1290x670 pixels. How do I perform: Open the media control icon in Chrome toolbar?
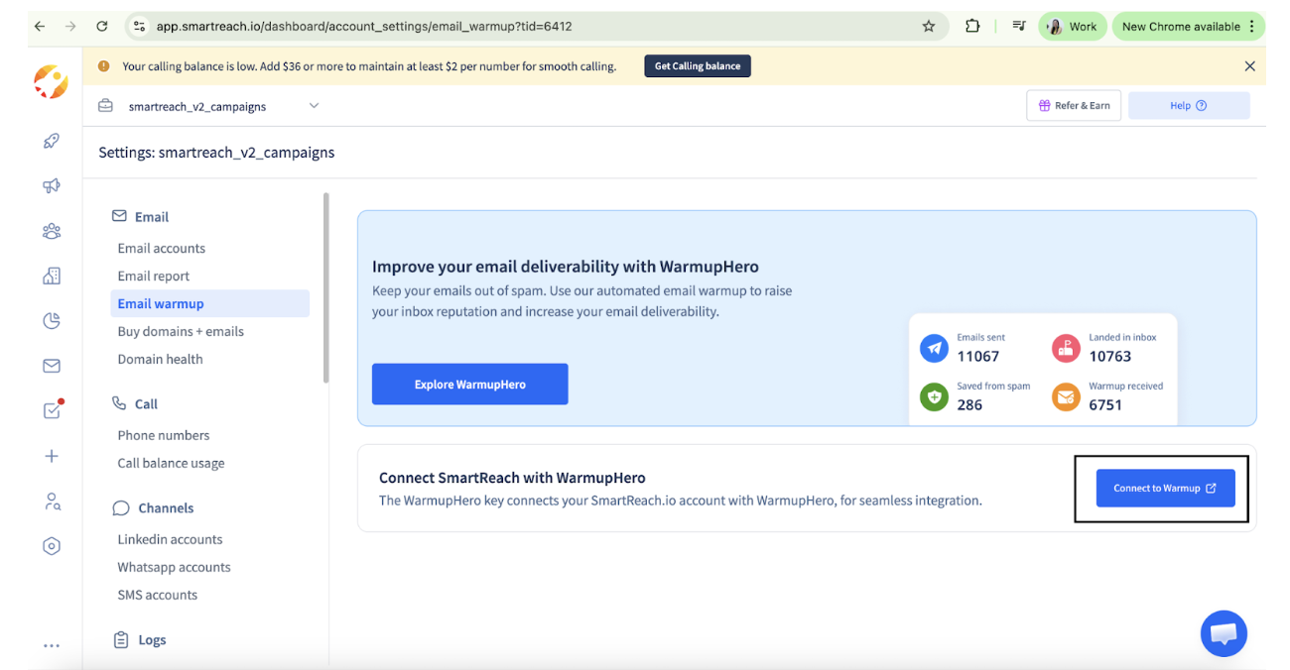tap(1019, 27)
